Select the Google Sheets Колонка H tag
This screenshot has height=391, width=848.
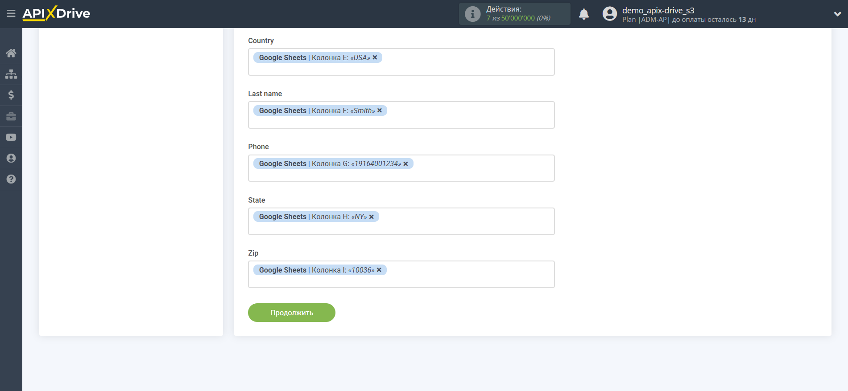pos(316,216)
